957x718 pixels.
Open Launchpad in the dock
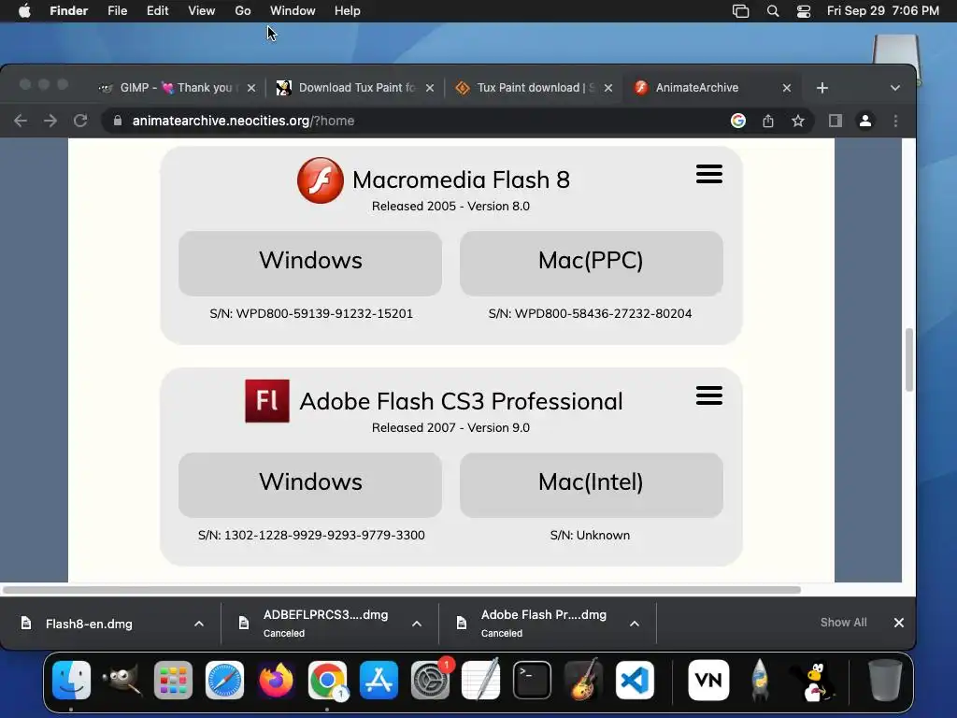pyautogui.click(x=173, y=681)
